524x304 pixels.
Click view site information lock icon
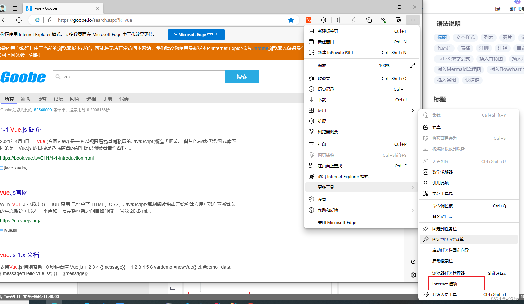coord(50,20)
